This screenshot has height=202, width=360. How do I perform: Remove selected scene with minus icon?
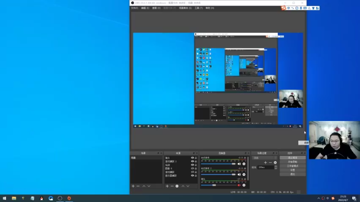click(x=138, y=186)
